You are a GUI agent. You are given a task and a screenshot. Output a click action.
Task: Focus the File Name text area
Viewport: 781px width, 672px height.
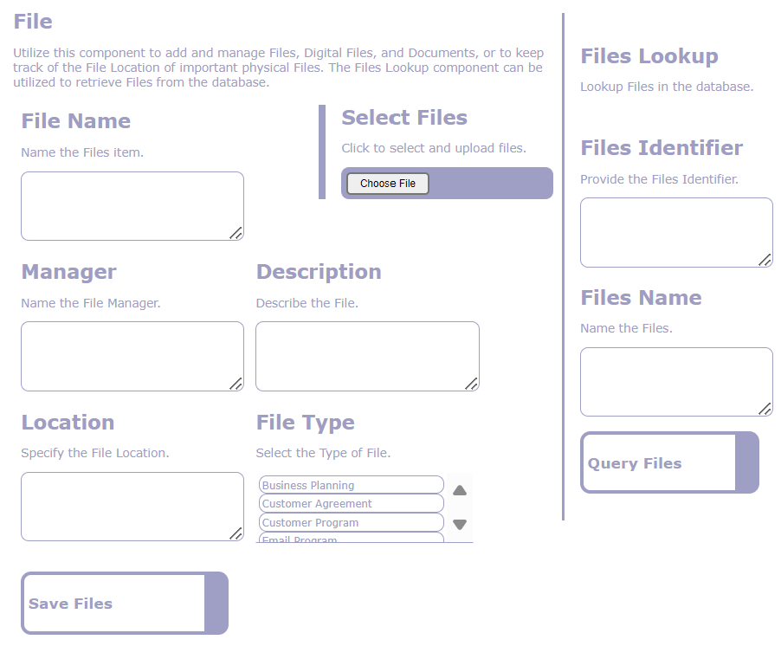coord(132,206)
